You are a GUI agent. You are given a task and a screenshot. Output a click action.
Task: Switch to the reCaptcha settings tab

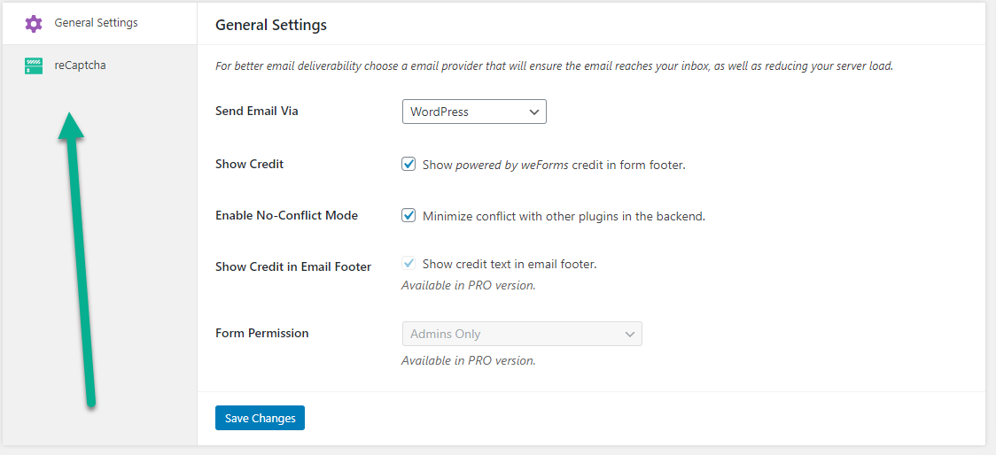pos(80,66)
